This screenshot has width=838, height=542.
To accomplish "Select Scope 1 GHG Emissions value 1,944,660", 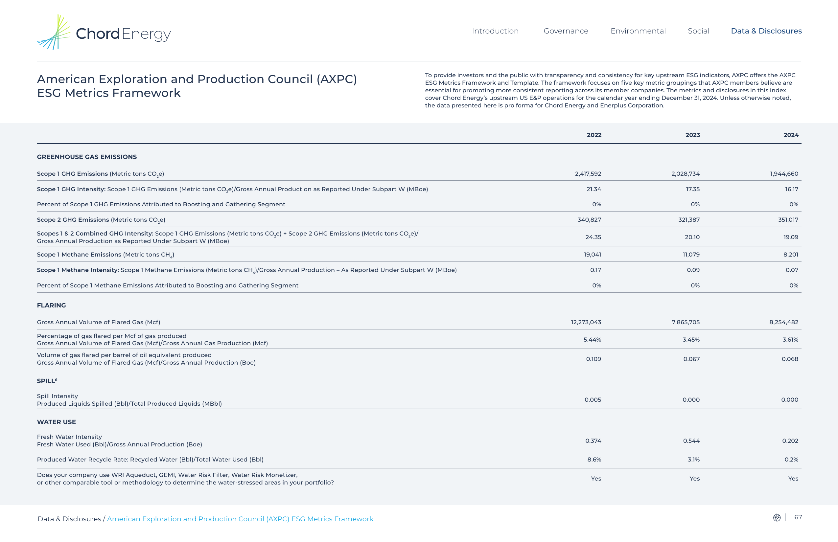I will point(784,174).
